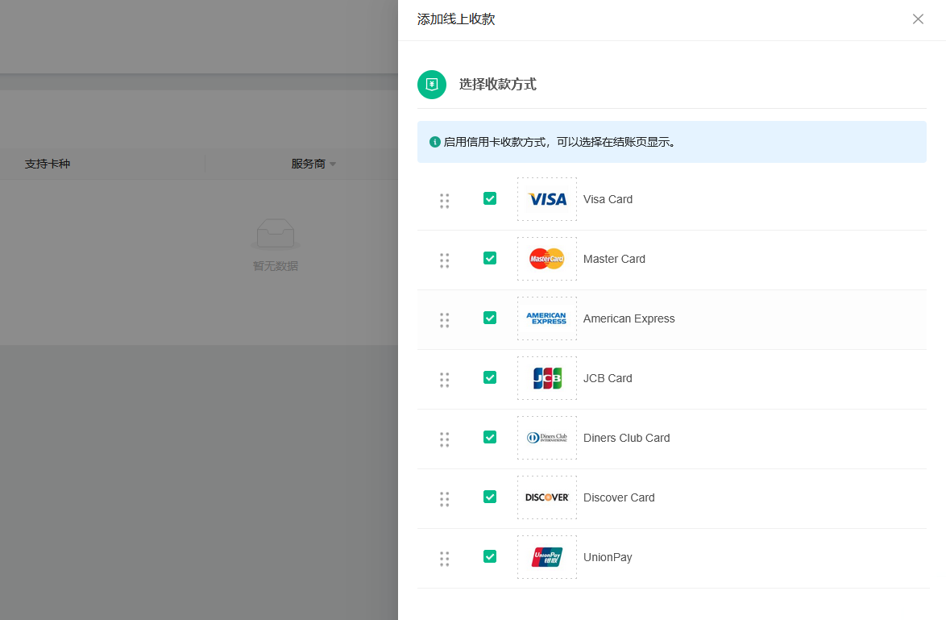
Task: Uncheck the Visa Card checkbox
Action: pos(490,198)
